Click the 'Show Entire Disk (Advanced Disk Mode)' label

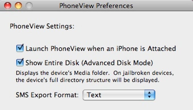[89, 63]
